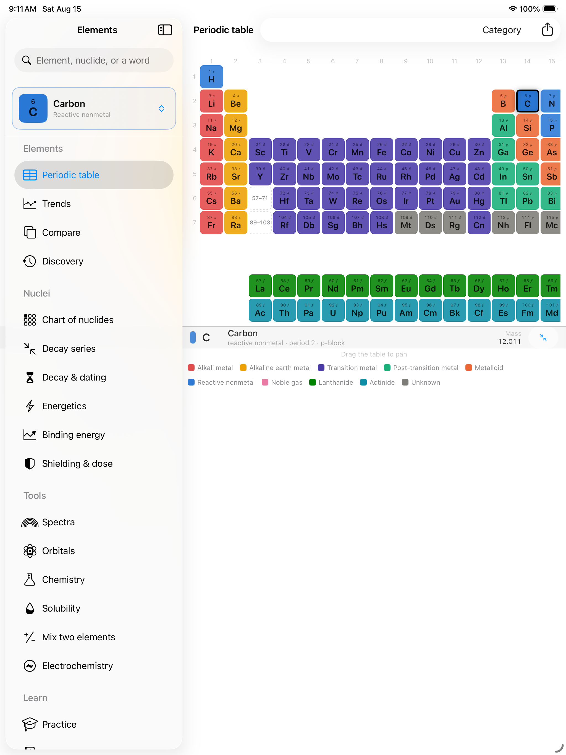The height and width of the screenshot is (755, 566).
Task: Tap the Alkaline earth metal legend entry
Action: coord(276,368)
